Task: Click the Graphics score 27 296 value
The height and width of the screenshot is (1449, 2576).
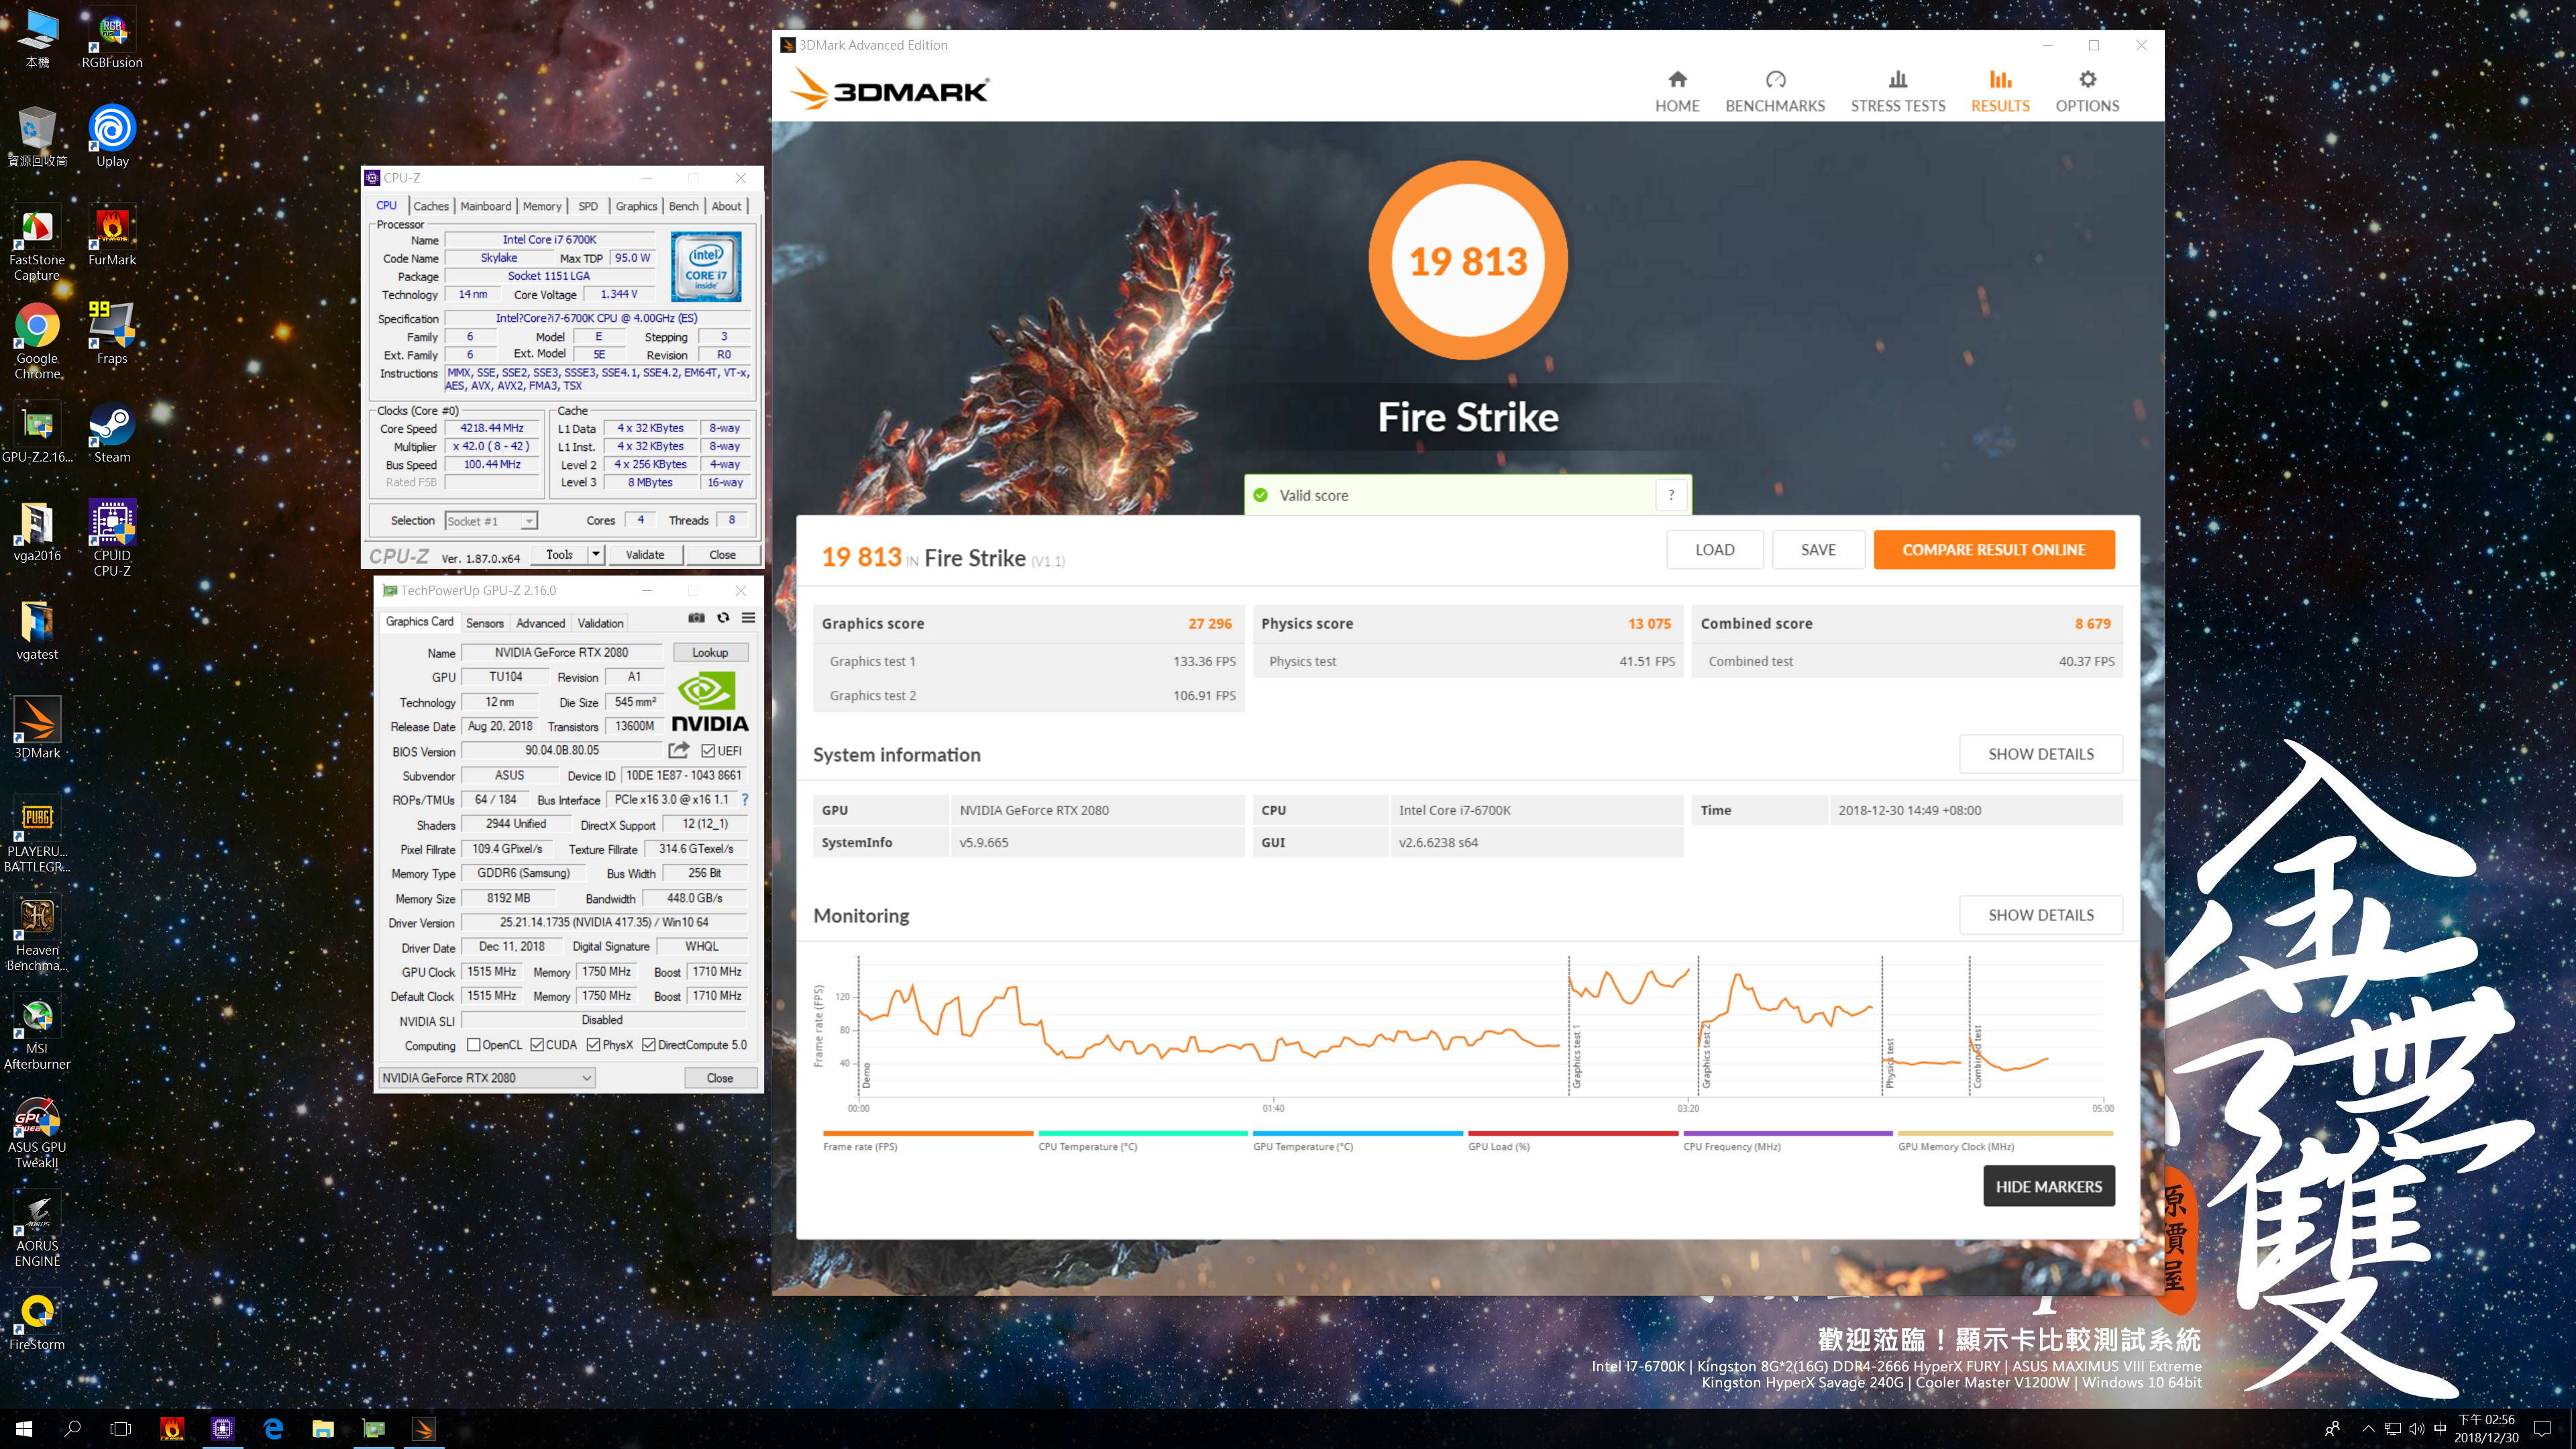Action: (1209, 623)
